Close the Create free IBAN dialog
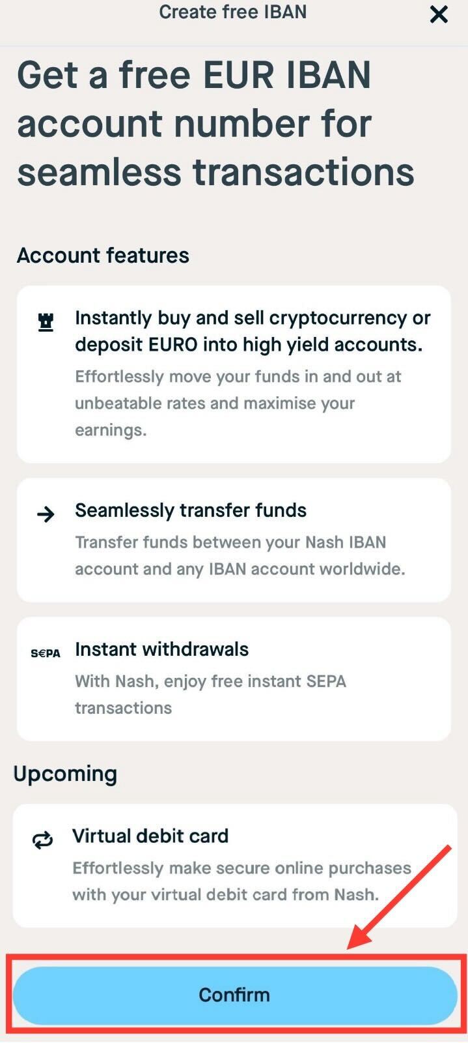This screenshot has width=468, height=1043. pos(439,14)
